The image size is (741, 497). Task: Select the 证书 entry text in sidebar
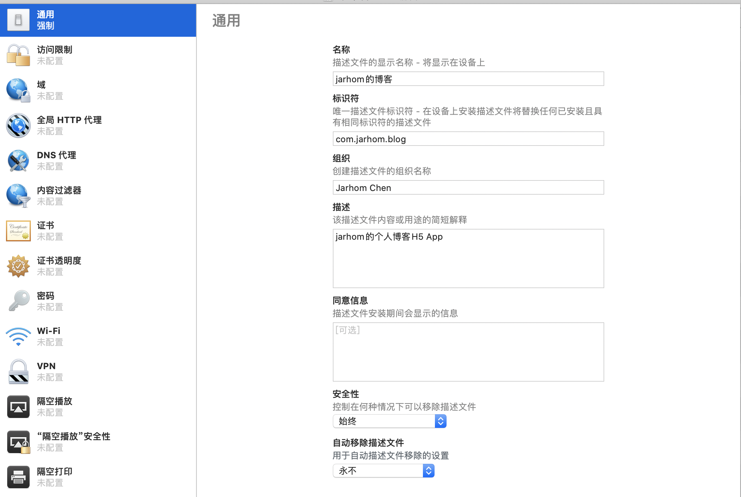(46, 225)
